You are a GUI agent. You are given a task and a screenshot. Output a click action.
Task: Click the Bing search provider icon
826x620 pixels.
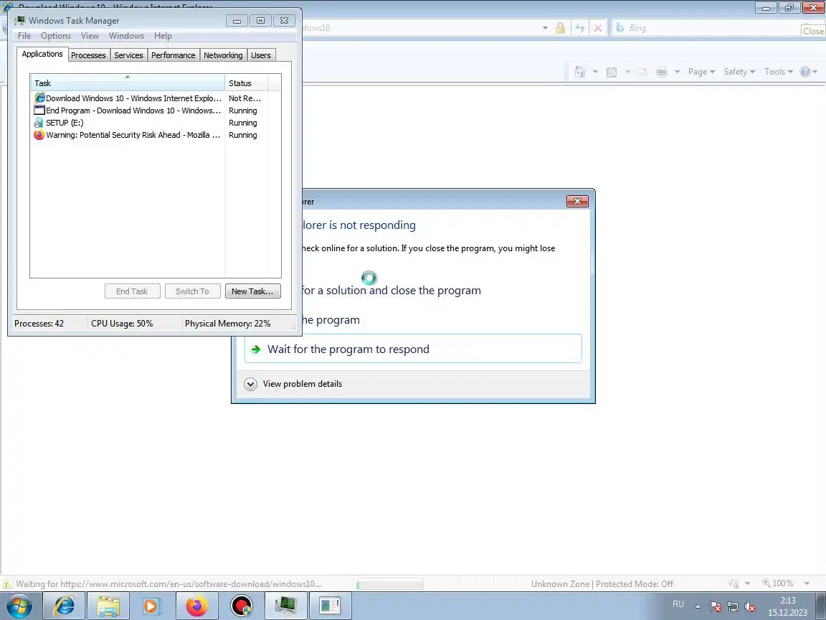[x=620, y=28]
